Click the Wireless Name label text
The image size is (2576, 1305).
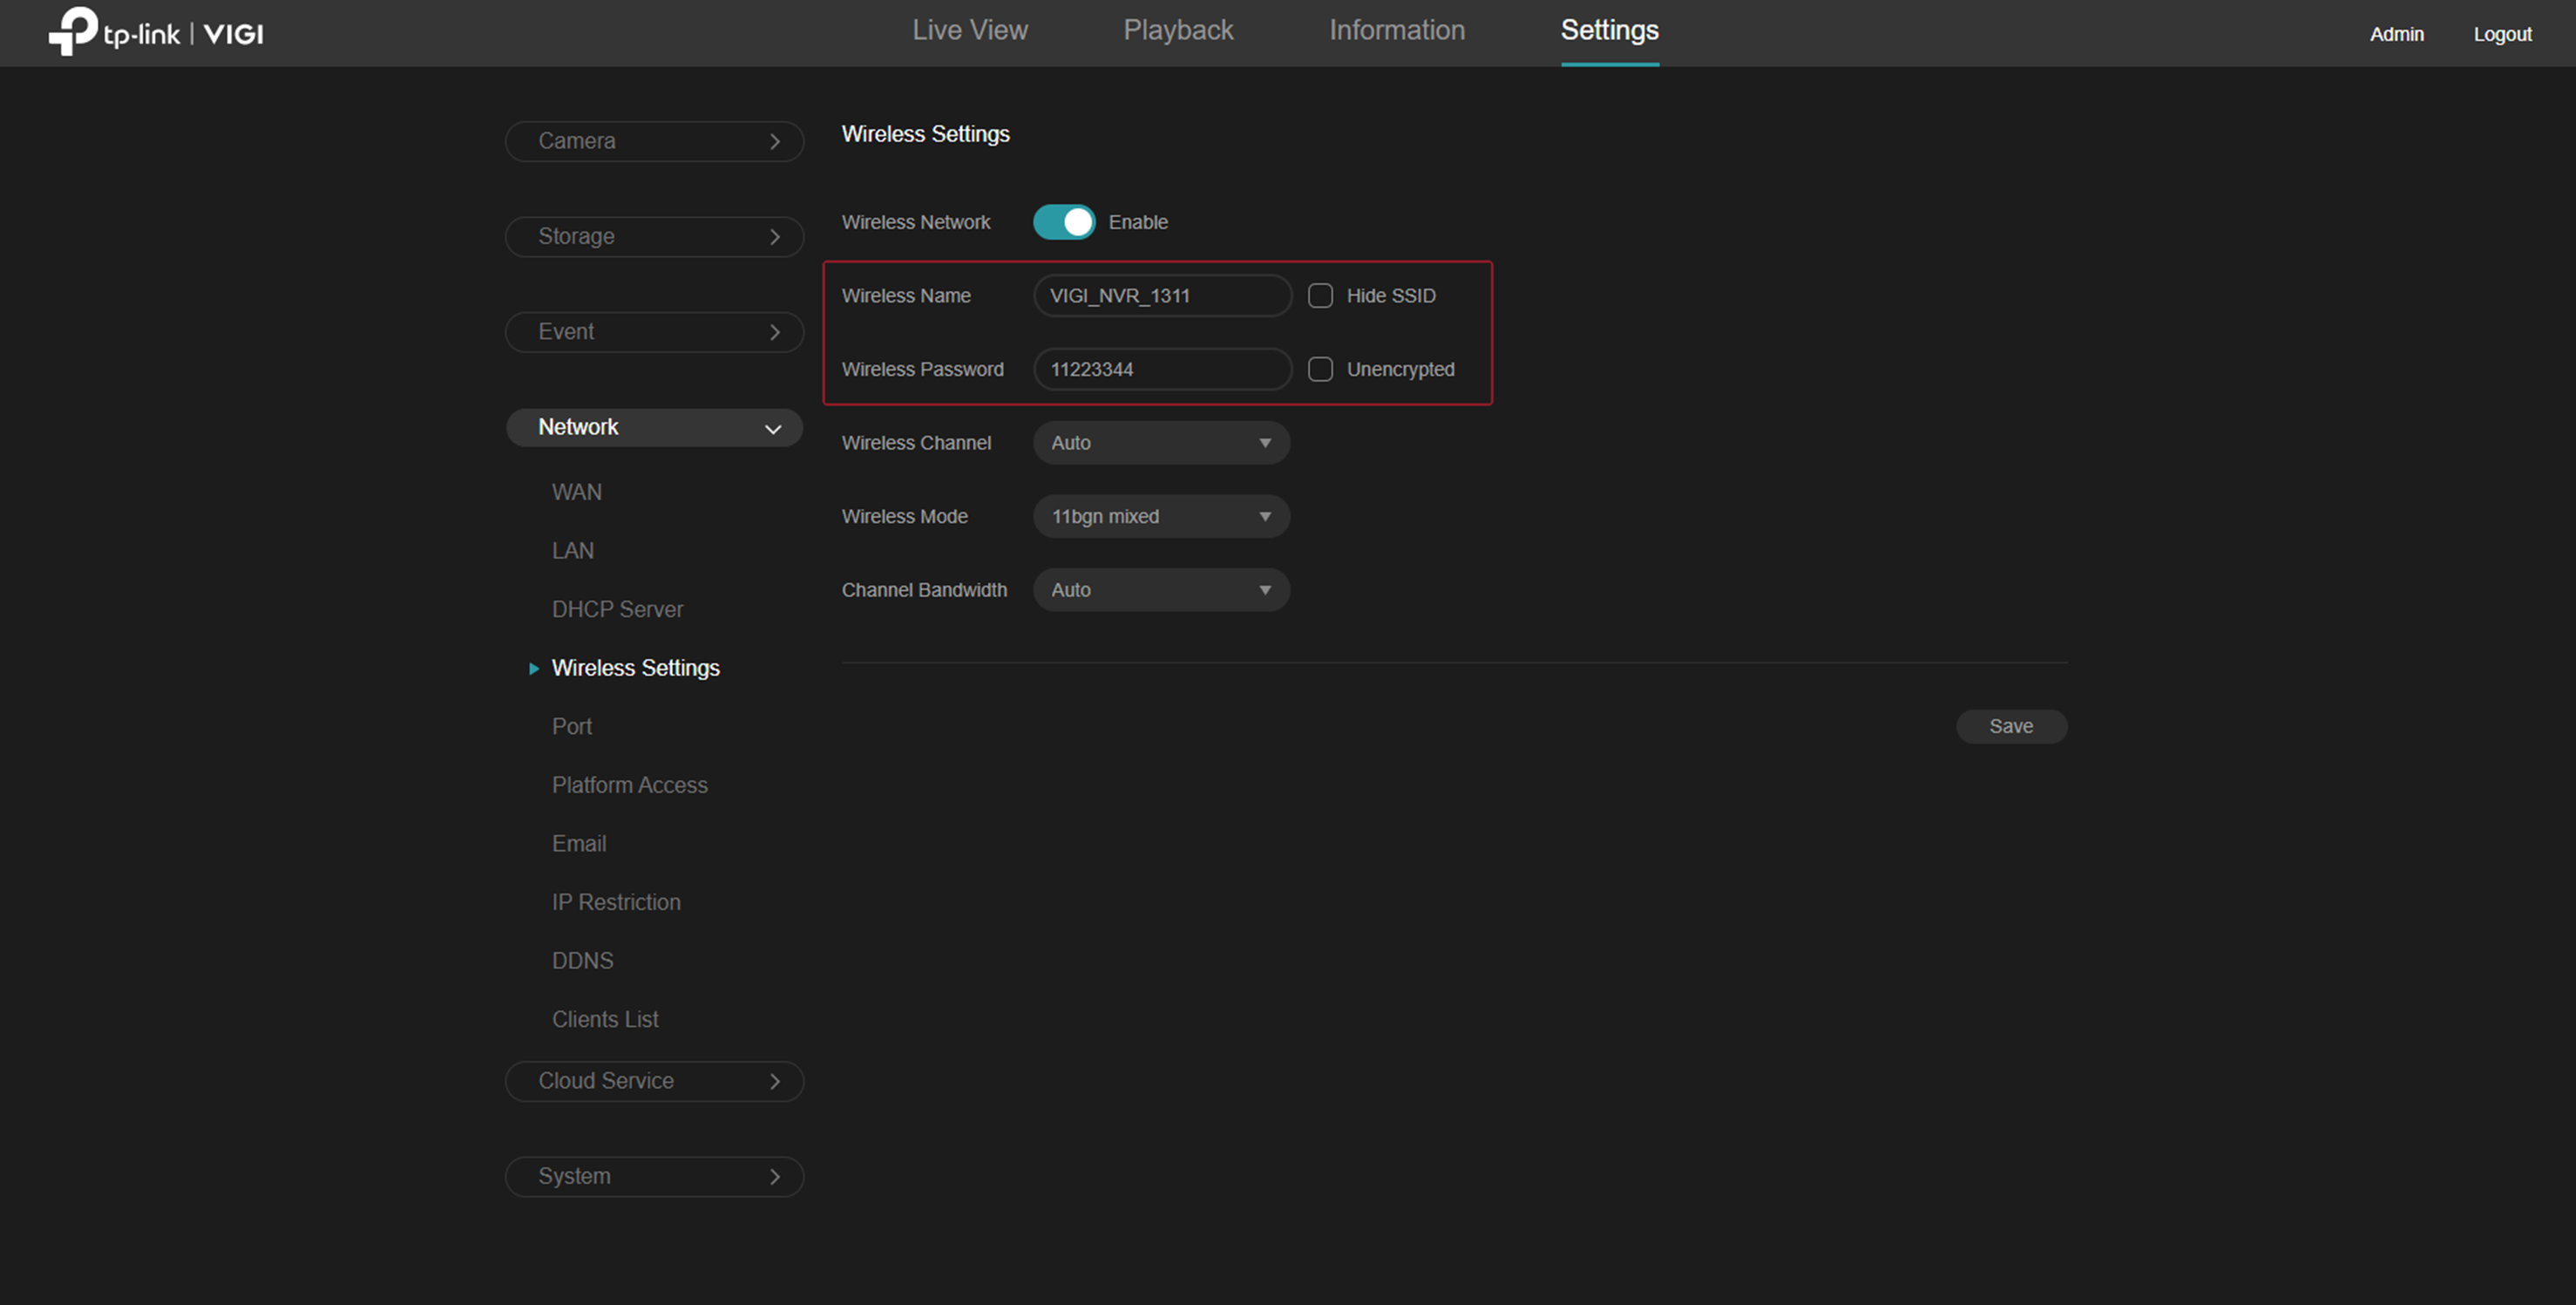point(906,296)
